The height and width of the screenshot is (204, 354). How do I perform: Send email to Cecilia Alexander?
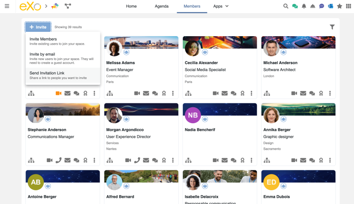click(225, 93)
